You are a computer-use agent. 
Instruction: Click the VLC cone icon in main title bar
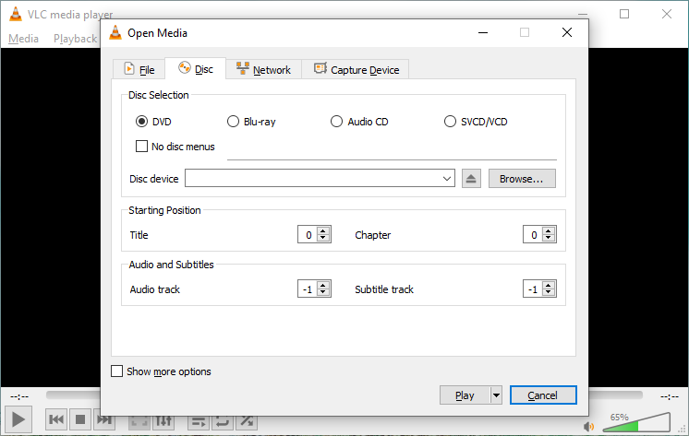coord(16,14)
